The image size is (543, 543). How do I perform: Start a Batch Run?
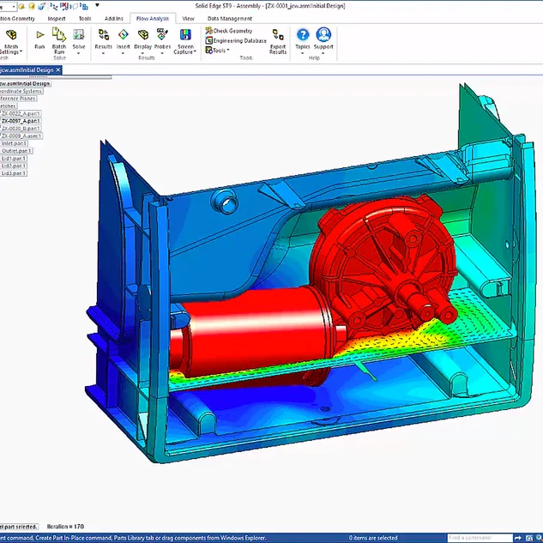point(59,40)
